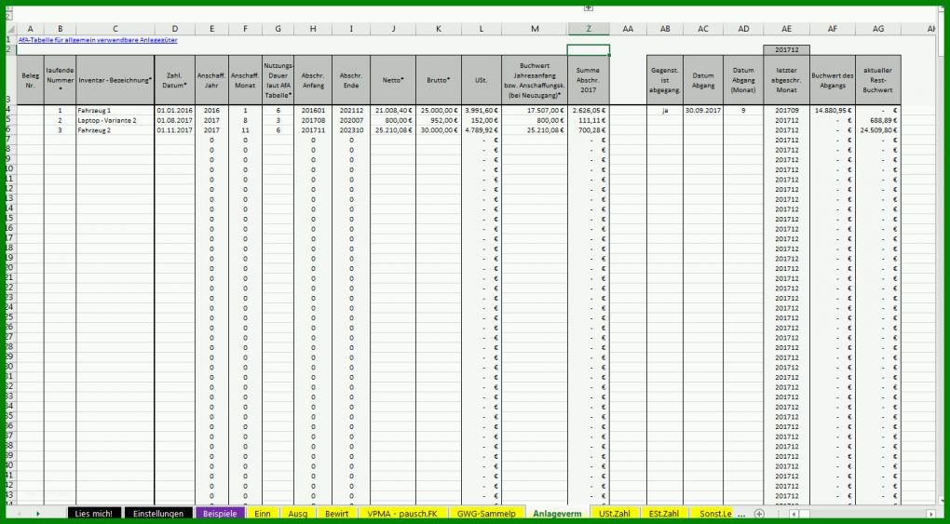The height and width of the screenshot is (524, 950).
Task: Select the 25.000,00 € Brutto cell
Action: pyautogui.click(x=439, y=111)
